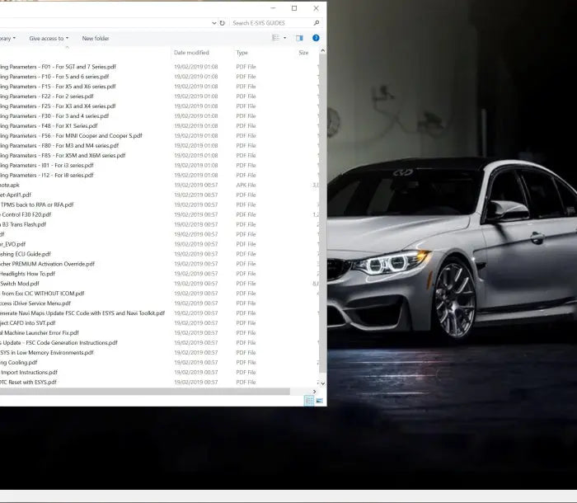Sort by Size column header
The height and width of the screenshot is (503, 577).
303,53
